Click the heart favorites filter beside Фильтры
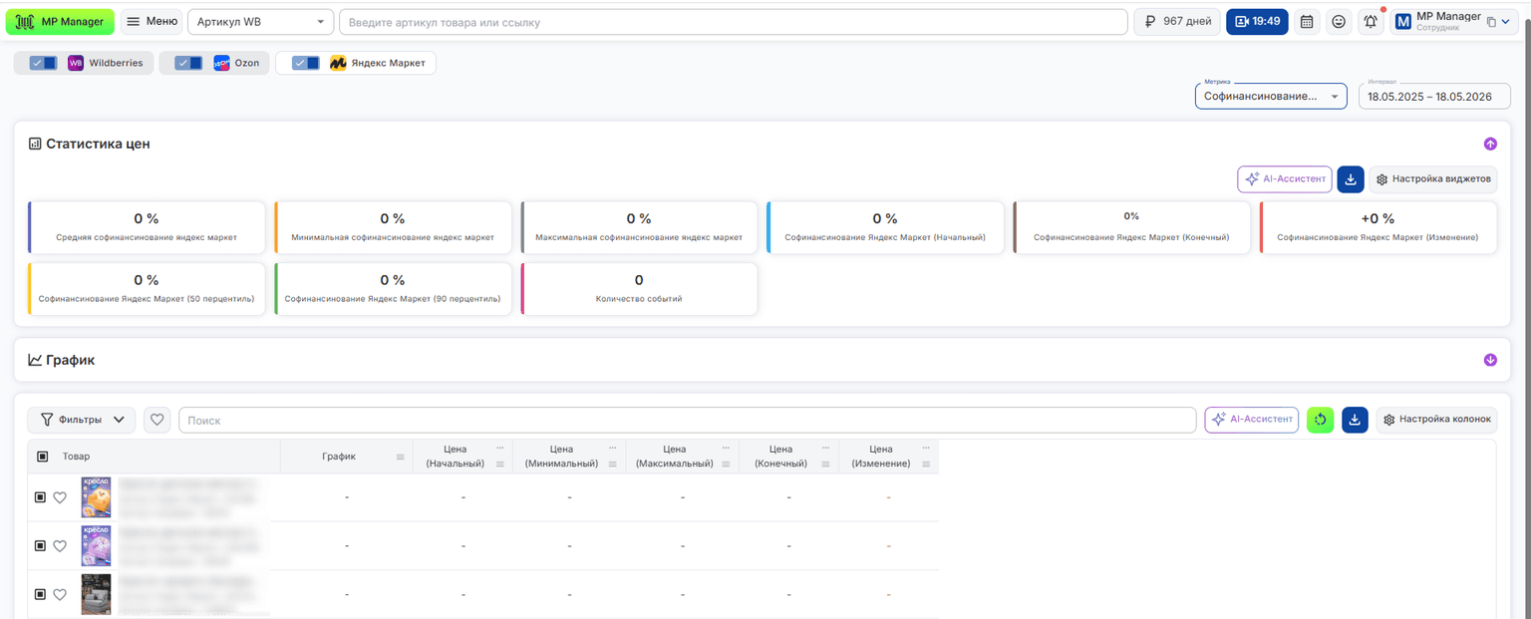The image size is (1531, 619). click(x=156, y=421)
